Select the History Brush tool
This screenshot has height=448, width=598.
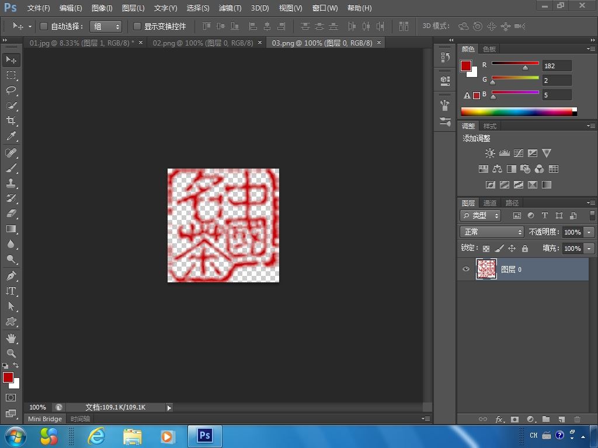(x=11, y=198)
